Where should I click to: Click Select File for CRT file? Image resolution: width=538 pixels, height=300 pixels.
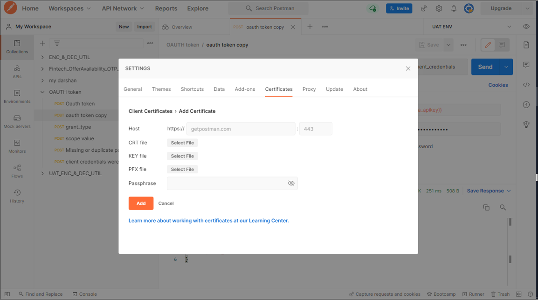[x=182, y=143]
